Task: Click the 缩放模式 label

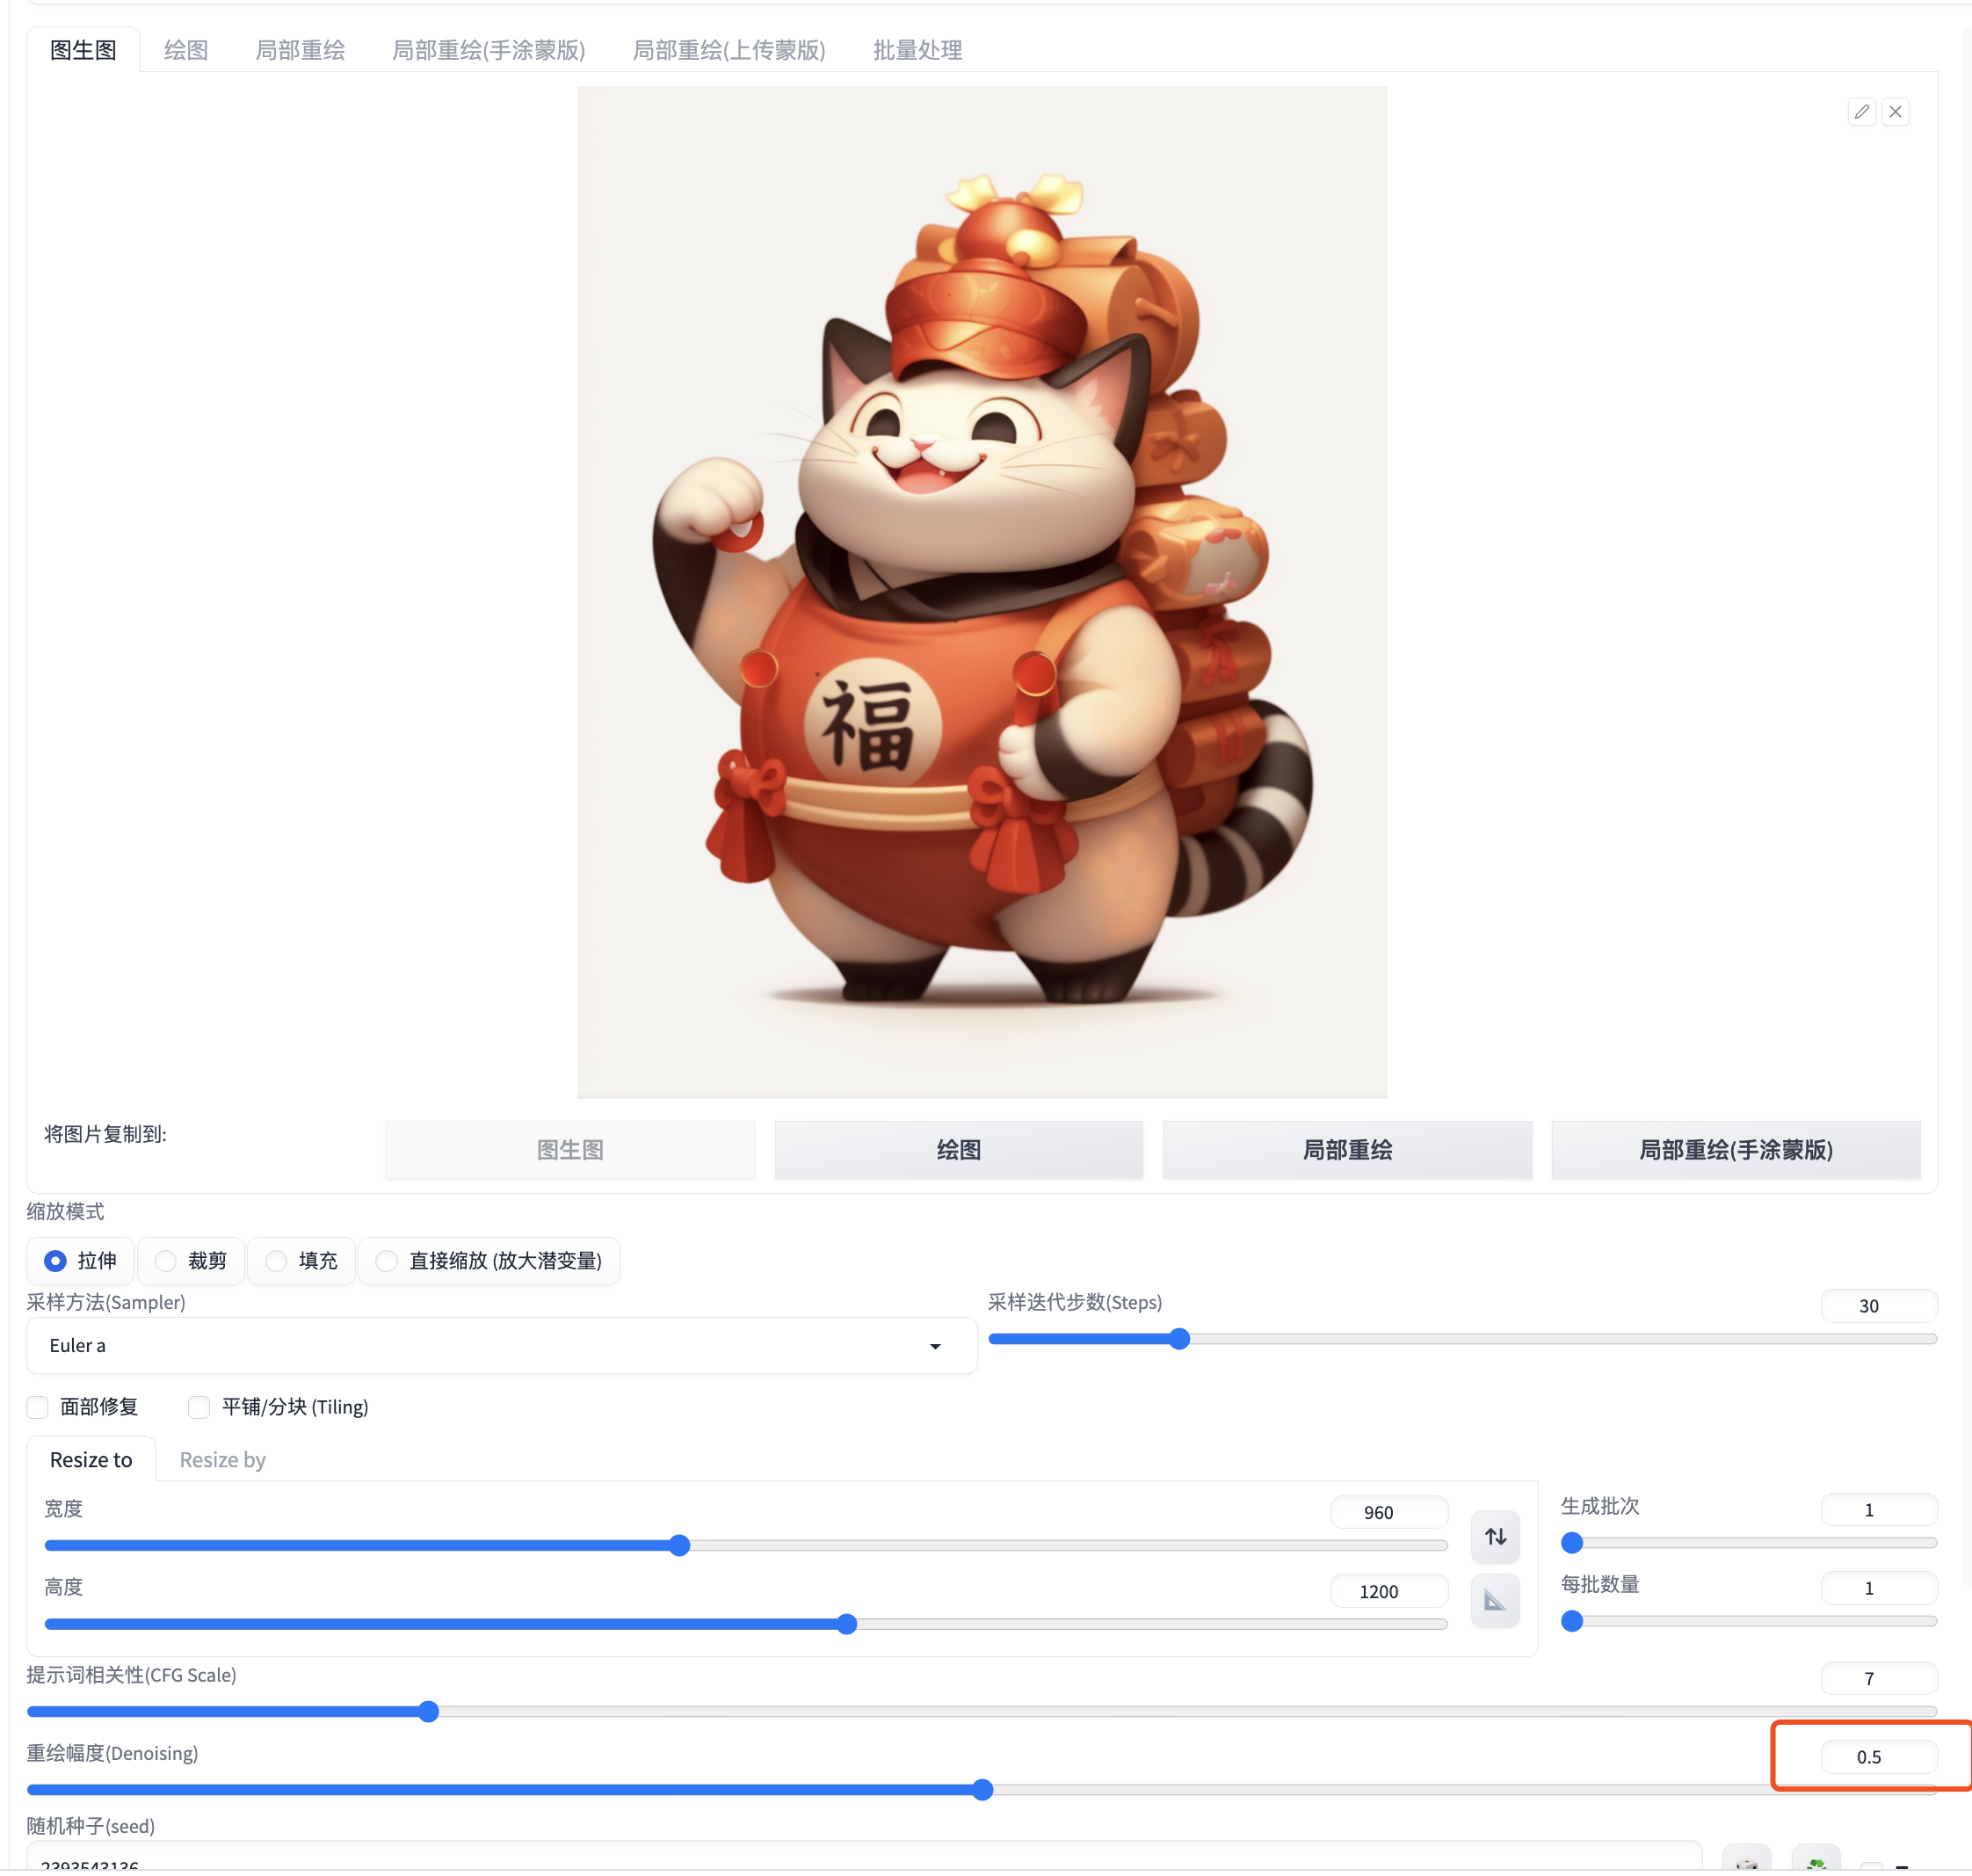Action: tap(65, 1212)
